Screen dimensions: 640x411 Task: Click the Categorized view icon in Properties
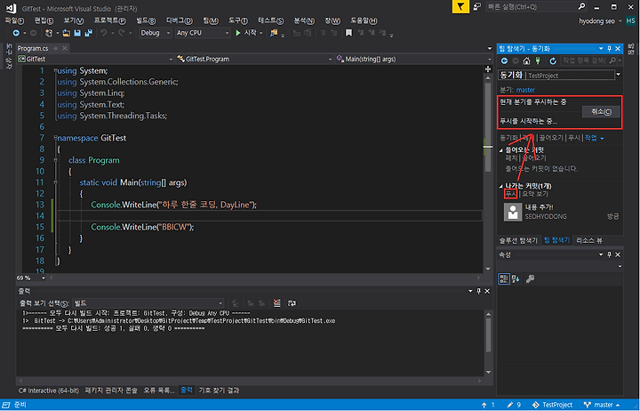[x=504, y=279]
